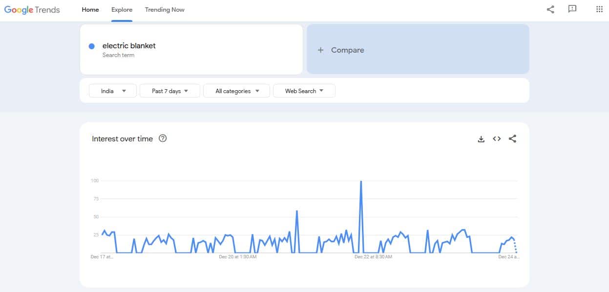The width and height of the screenshot is (609, 292).
Task: Expand the India region dropdown
Action: click(x=113, y=91)
